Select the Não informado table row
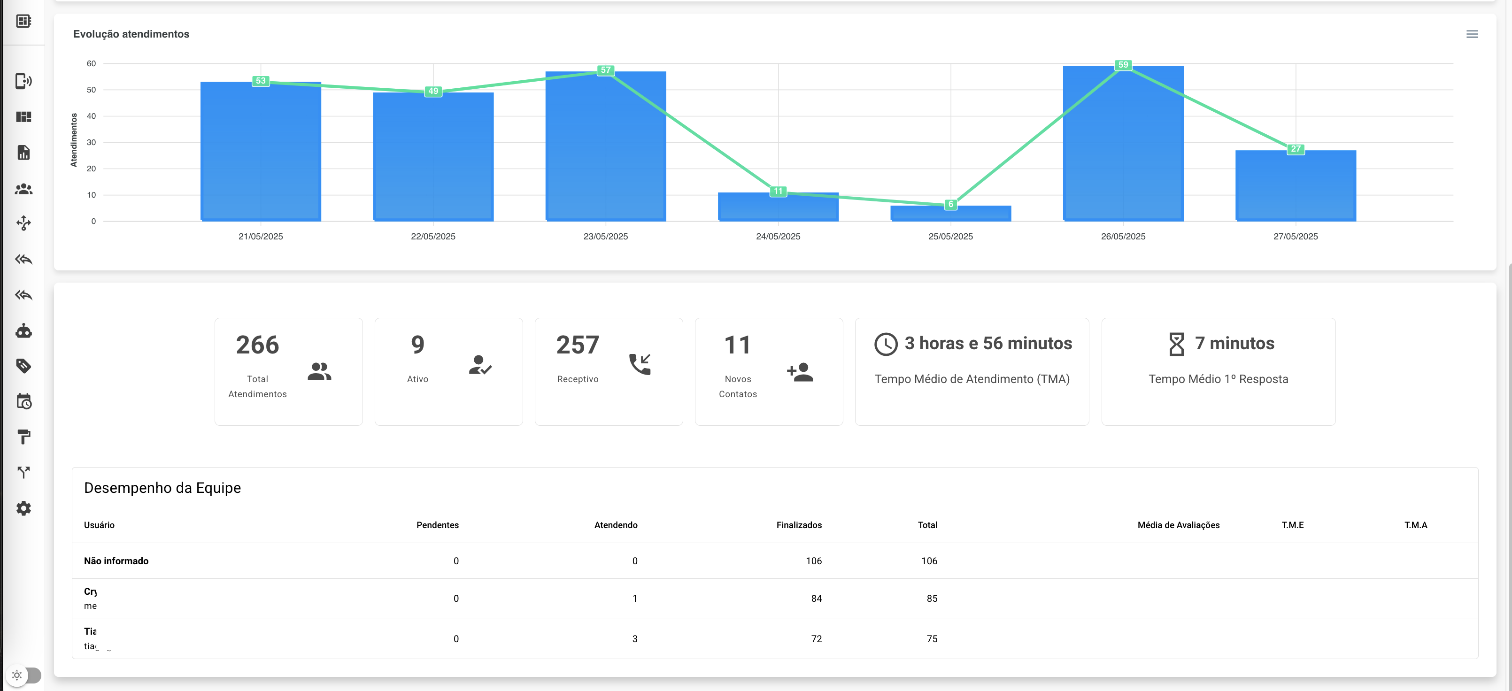Image resolution: width=1512 pixels, height=691 pixels. tap(116, 561)
